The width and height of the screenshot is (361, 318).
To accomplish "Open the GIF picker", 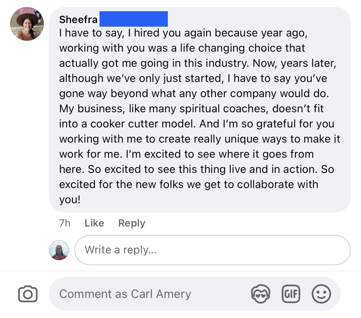I will (291, 294).
